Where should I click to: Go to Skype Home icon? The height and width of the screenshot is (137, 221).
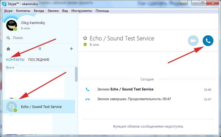[8, 49]
